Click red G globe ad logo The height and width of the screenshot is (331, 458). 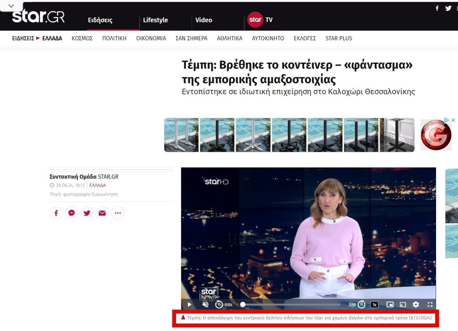coord(436,135)
